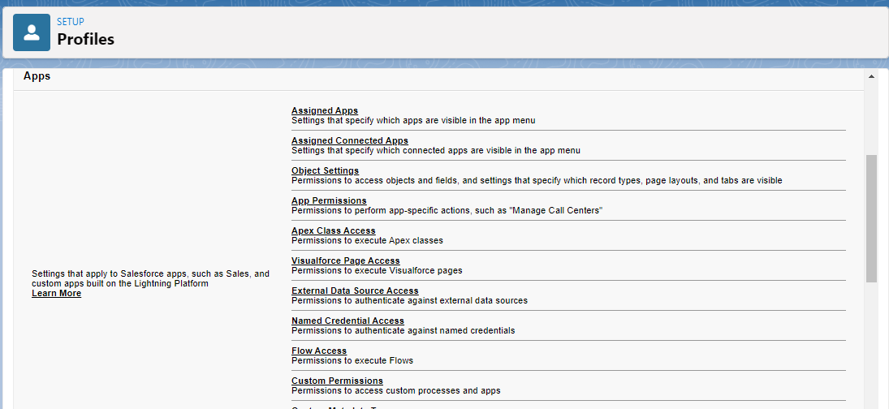Click text 'Permissions to execute Visualforce pages'

pos(377,270)
